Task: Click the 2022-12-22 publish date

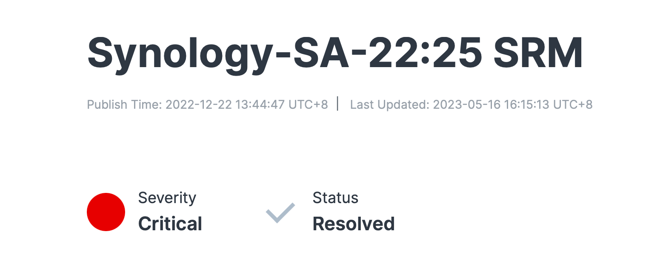Action: pos(198,104)
